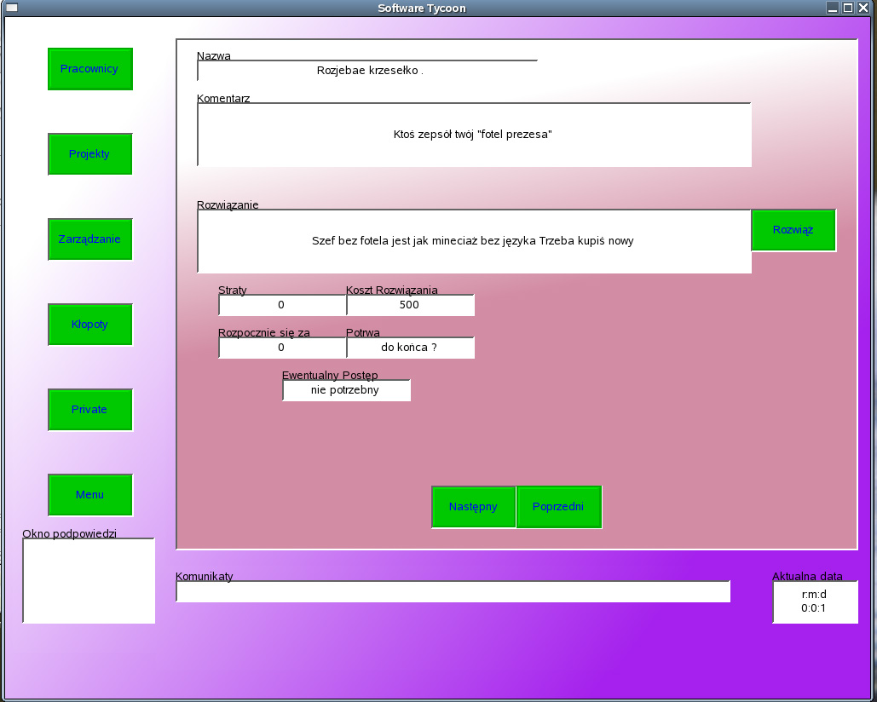Image resolution: width=877 pixels, height=702 pixels.
Task: Open the window menu icon in title bar
Action: (12, 8)
